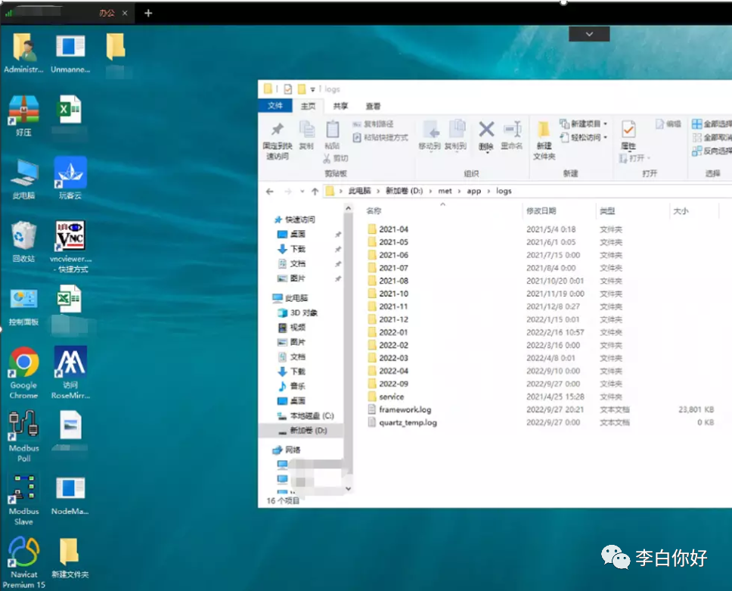Launch Modbus Poll desktop shortcut
The height and width of the screenshot is (591, 732).
[x=23, y=437]
